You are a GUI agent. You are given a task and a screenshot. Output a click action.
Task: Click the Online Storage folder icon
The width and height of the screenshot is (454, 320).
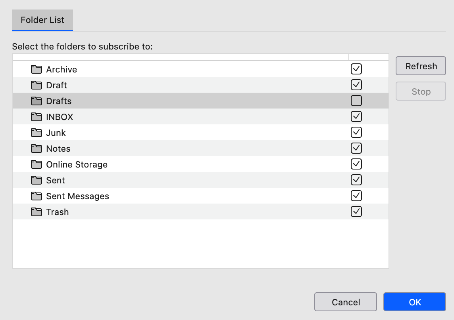tap(37, 164)
